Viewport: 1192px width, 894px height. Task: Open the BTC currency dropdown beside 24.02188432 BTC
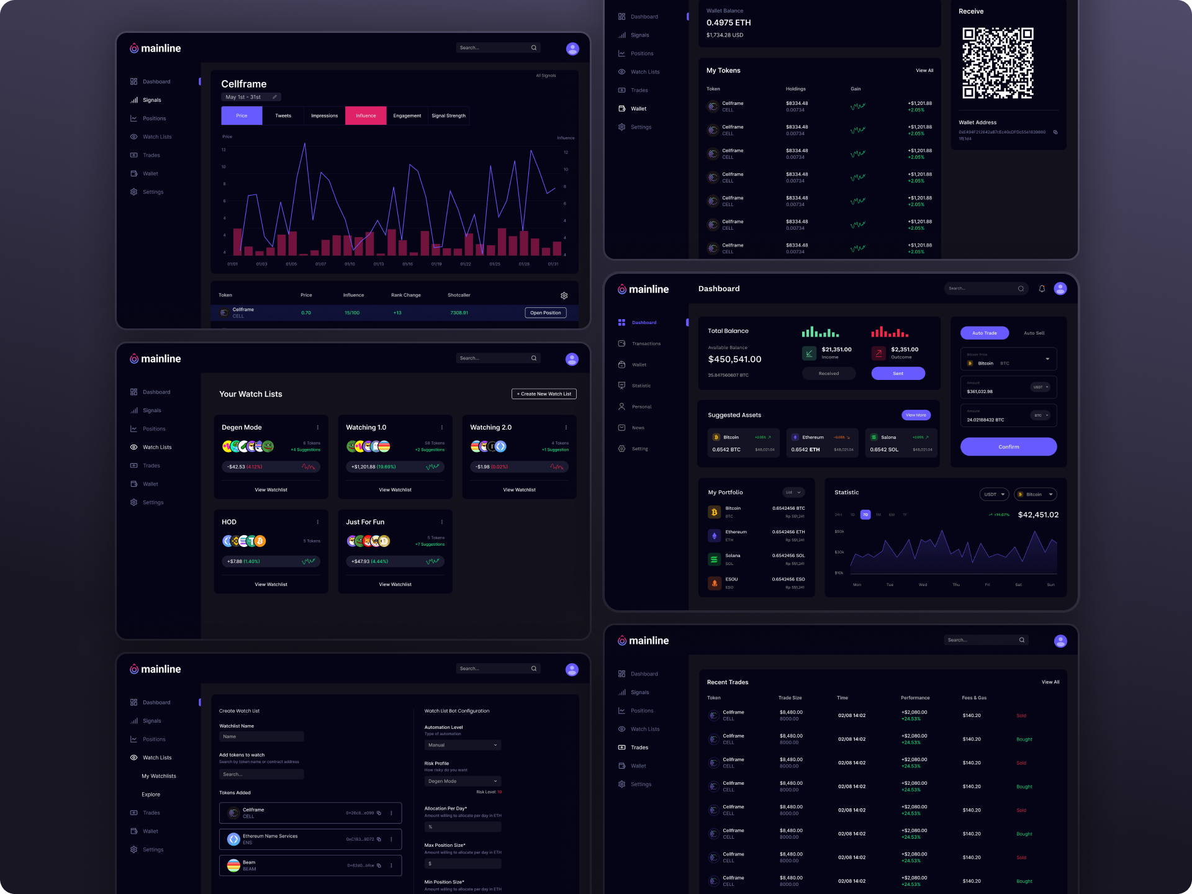1041,415
